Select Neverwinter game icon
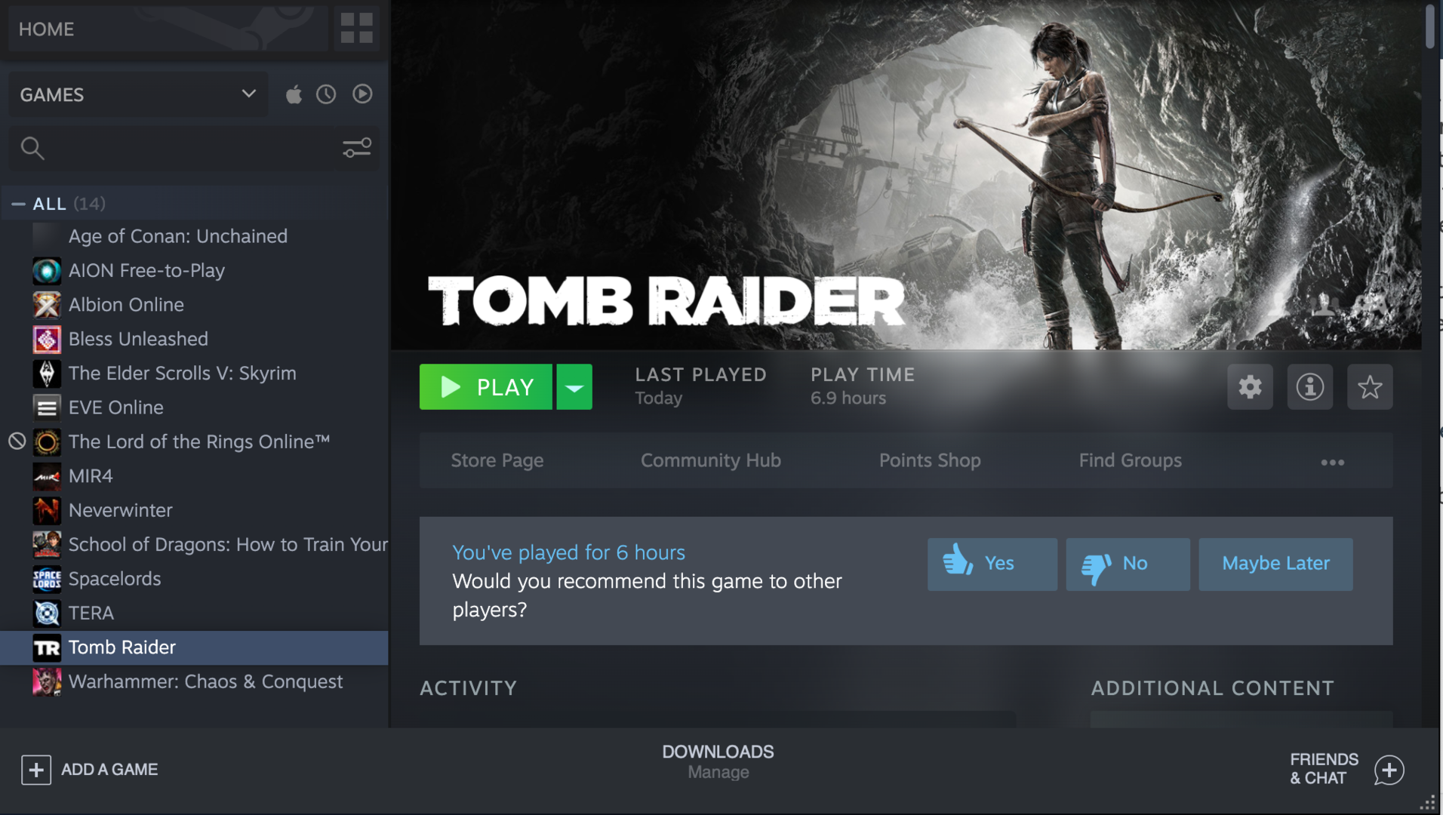This screenshot has width=1443, height=815. click(x=47, y=511)
